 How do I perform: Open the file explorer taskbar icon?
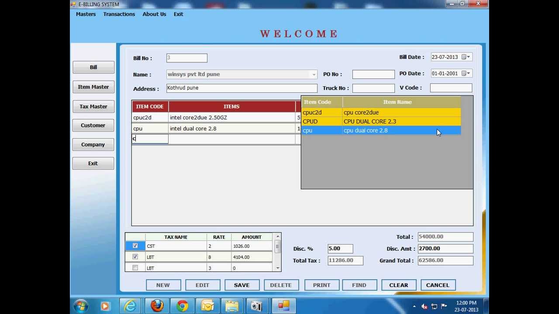coord(232,306)
